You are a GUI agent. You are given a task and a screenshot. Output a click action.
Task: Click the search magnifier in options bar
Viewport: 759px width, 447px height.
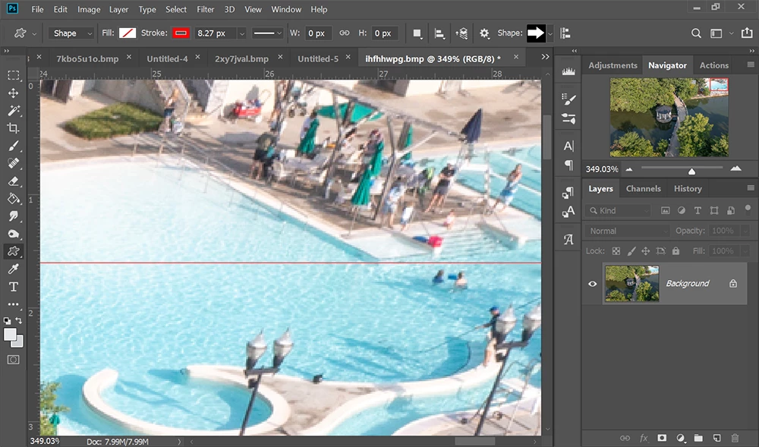696,33
